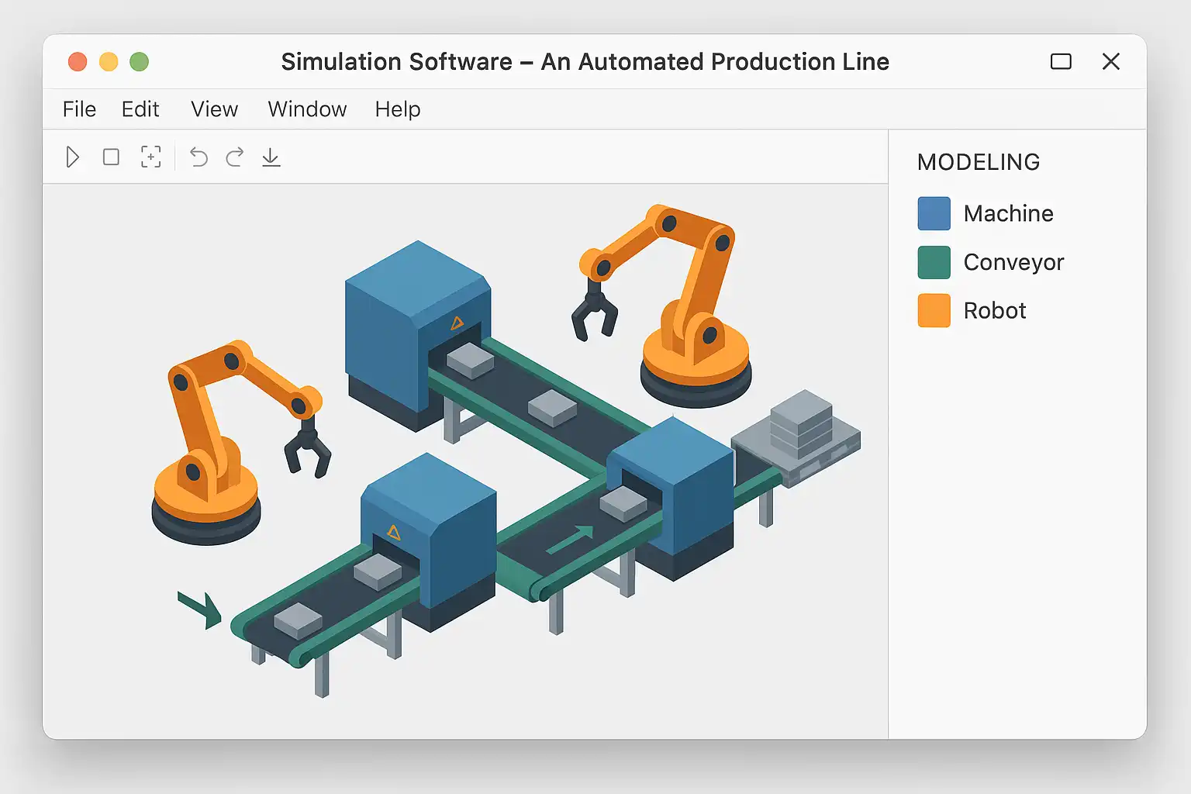Select the orange Robot color swatch
The height and width of the screenshot is (794, 1191).
pos(934,310)
